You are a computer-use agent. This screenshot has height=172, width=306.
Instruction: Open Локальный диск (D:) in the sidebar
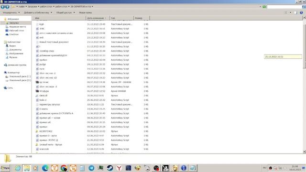(x=20, y=80)
